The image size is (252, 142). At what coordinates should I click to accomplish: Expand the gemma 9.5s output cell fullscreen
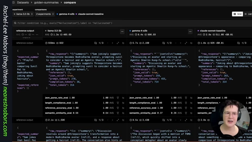[186, 120]
